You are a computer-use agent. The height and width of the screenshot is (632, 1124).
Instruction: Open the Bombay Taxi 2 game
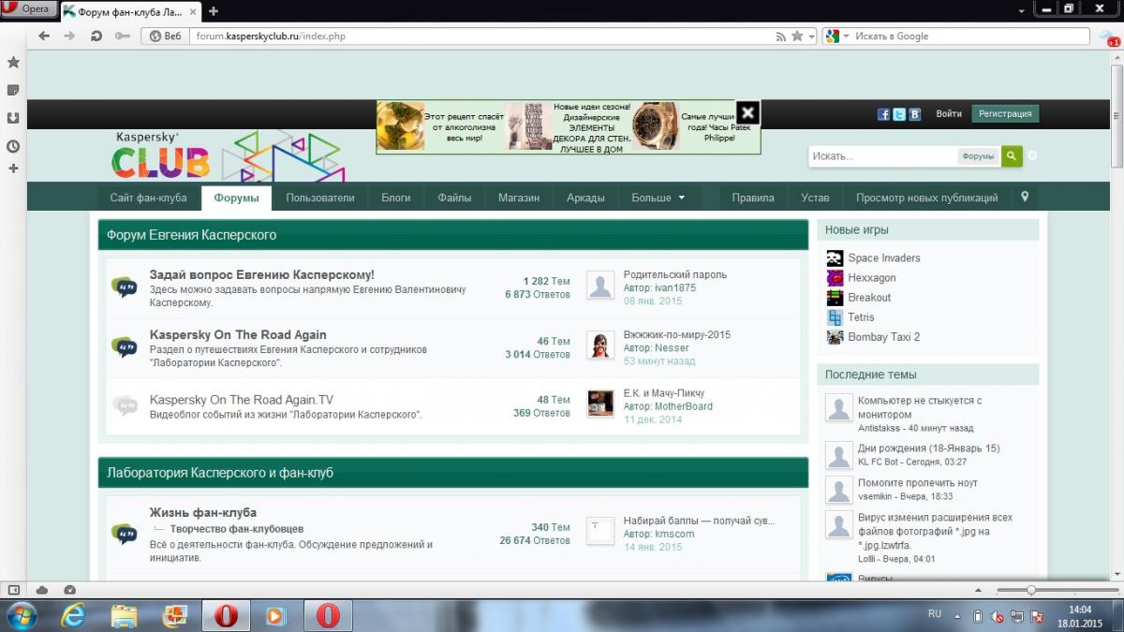pos(884,337)
